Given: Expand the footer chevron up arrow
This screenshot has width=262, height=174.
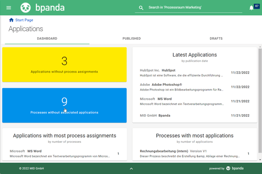Looking at the screenshot, I should click(x=131, y=169).
